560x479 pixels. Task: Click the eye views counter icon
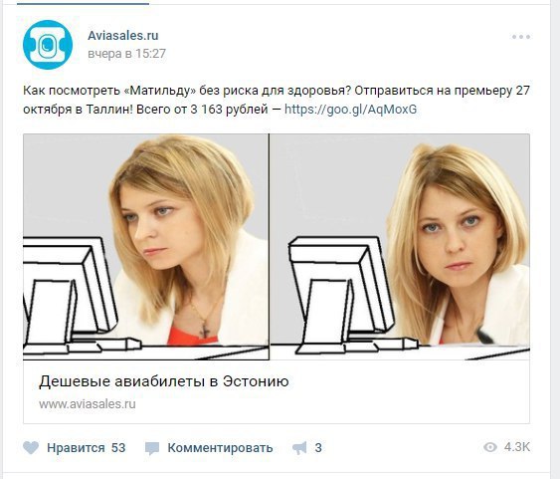click(490, 447)
